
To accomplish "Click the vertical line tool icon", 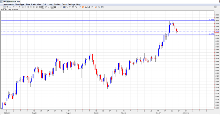I will (58, 7).
